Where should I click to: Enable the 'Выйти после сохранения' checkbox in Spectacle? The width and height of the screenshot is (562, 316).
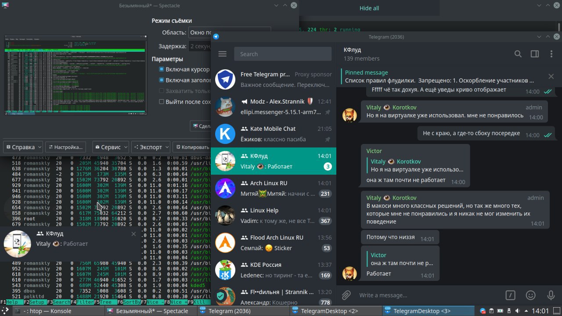coord(162,101)
